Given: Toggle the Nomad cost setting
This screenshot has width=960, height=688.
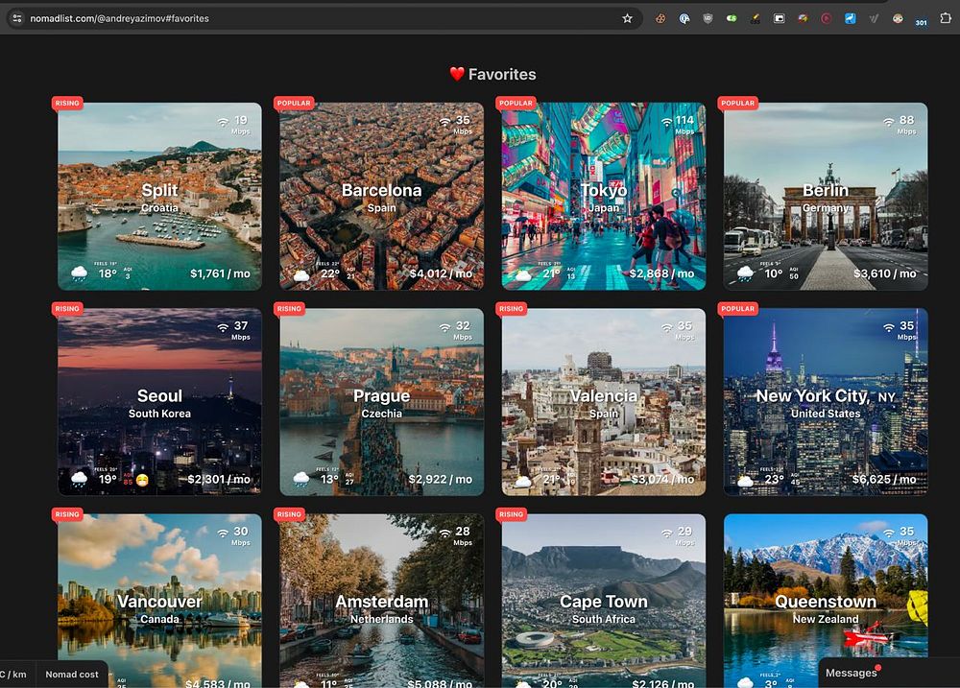Looking at the screenshot, I should 72,674.
